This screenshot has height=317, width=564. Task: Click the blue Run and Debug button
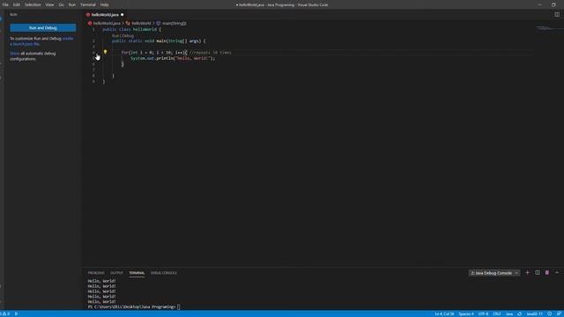click(43, 27)
